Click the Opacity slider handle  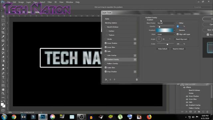tap(159, 27)
